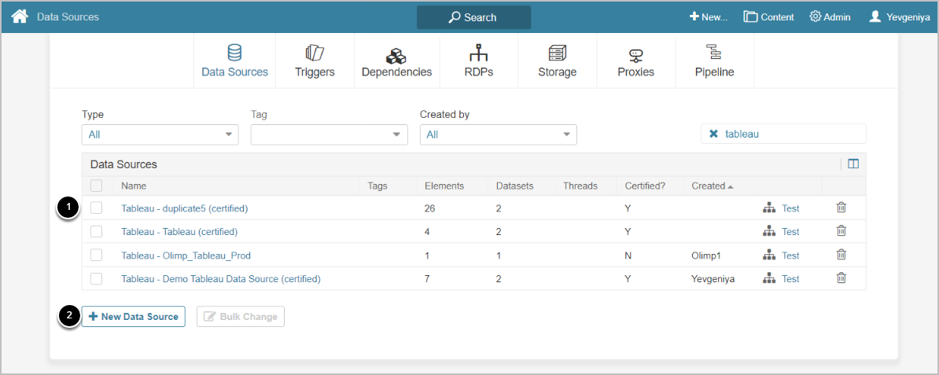Clear the tableau search filter
The width and height of the screenshot is (939, 375).
click(x=713, y=134)
